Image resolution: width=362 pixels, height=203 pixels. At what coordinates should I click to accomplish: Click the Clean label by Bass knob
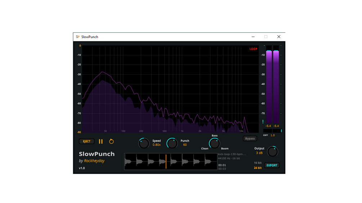[205, 148]
